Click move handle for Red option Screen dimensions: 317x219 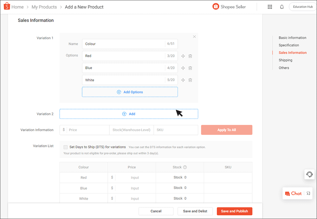[x=183, y=56]
